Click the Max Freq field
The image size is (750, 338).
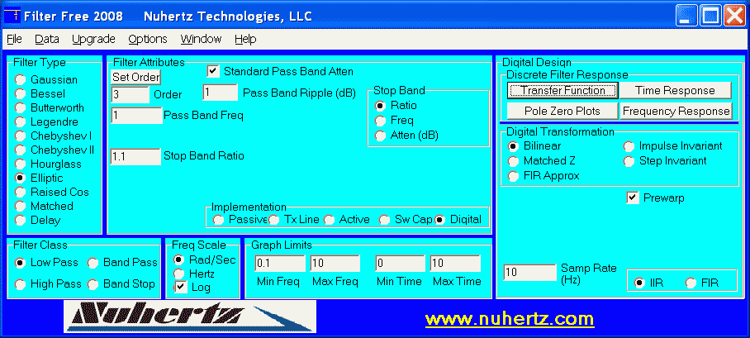pyautogui.click(x=335, y=264)
